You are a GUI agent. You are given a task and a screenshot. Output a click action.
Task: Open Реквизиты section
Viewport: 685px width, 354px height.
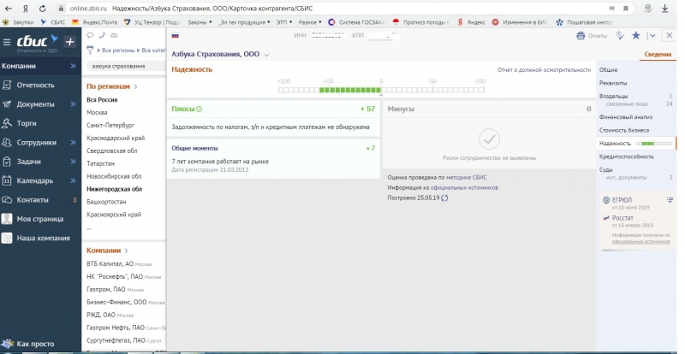click(x=613, y=83)
